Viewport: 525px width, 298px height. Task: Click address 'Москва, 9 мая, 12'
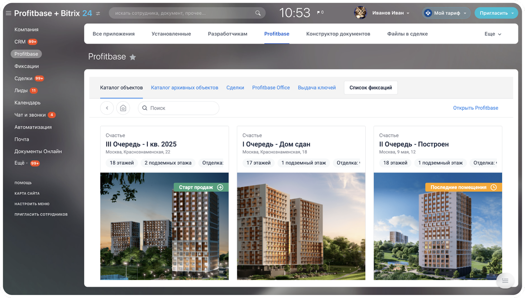coord(397,152)
